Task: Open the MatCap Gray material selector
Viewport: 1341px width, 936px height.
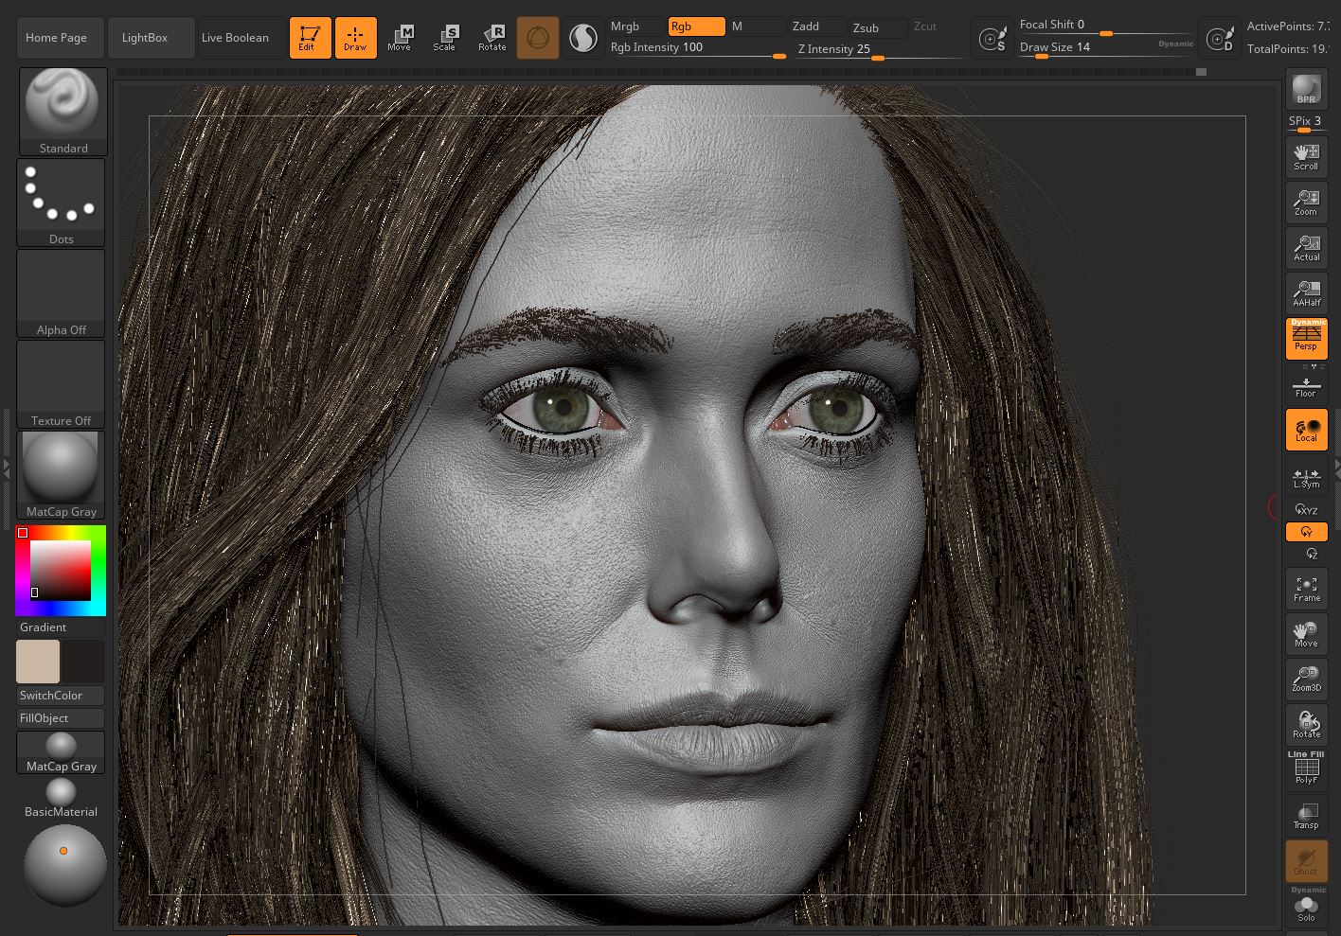Action: [x=62, y=475]
